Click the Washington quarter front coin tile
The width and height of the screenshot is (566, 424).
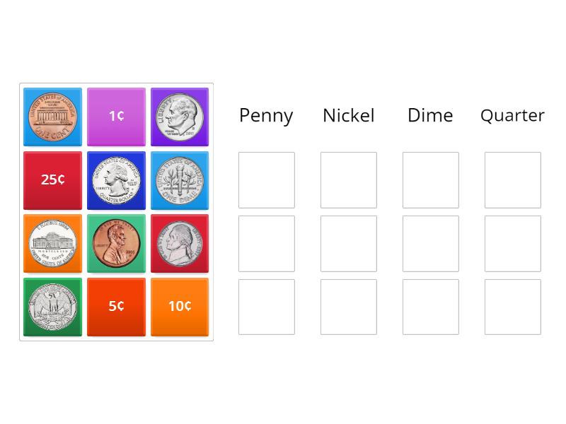(116, 180)
